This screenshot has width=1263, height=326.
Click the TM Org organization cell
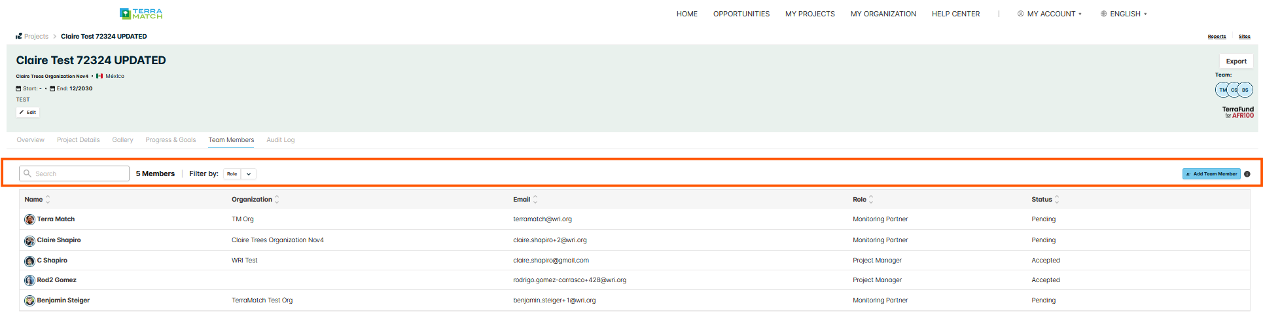pyautogui.click(x=243, y=219)
